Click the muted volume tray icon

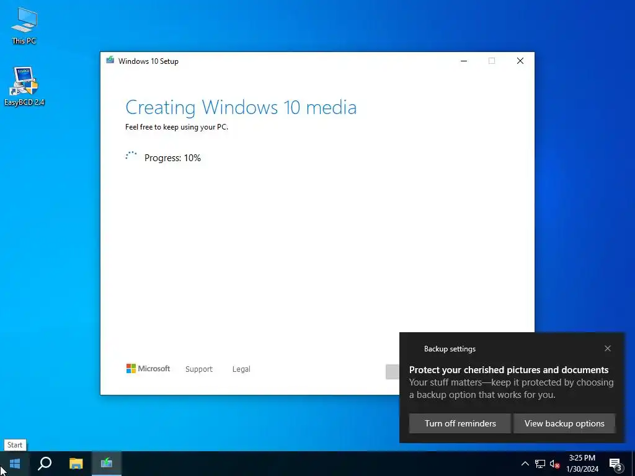[x=554, y=464]
